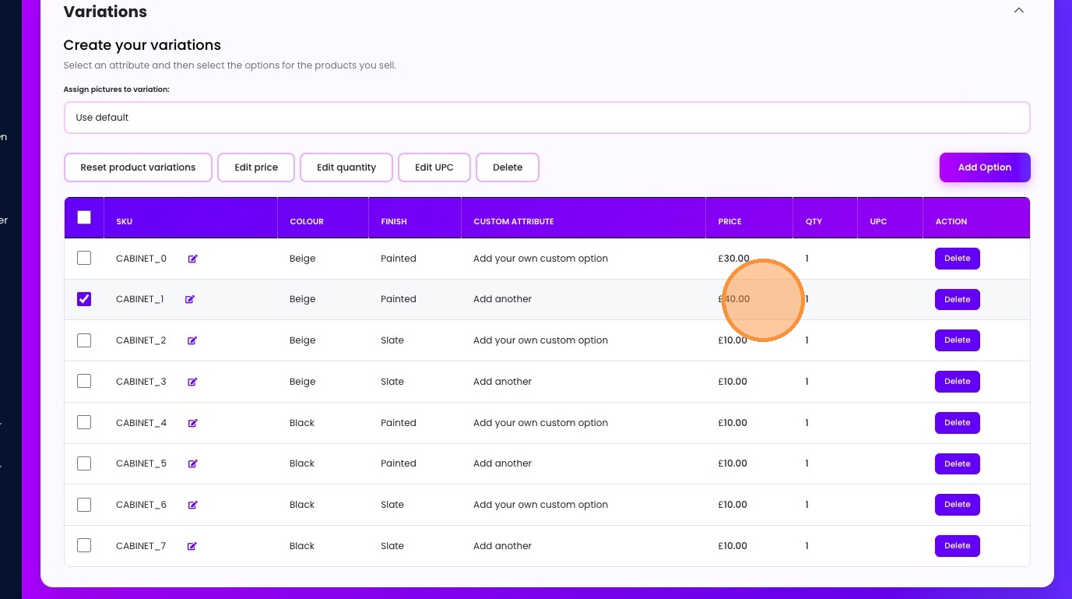This screenshot has width=1072, height=599.
Task: Edit SKU icon for CABINET_0
Action: pyautogui.click(x=192, y=259)
